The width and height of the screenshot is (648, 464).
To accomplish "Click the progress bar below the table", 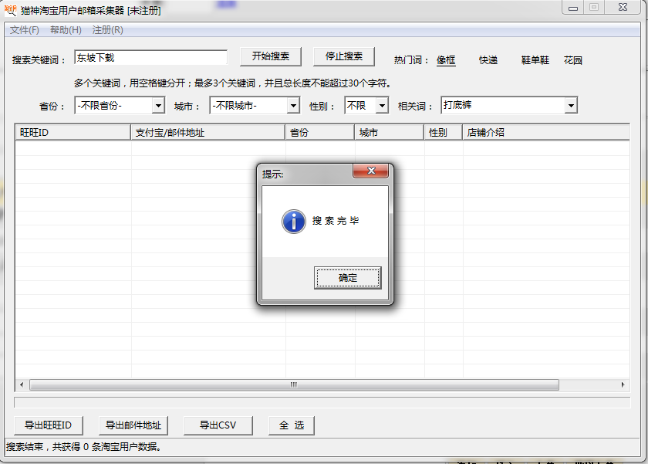I will pos(322,402).
